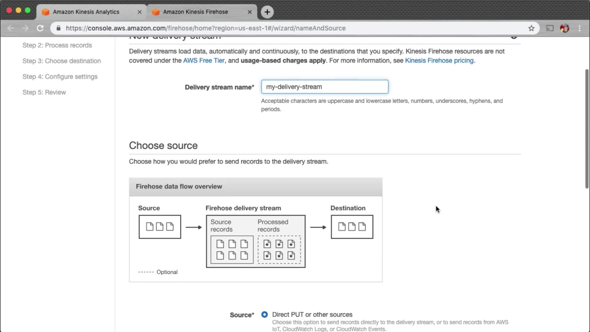This screenshot has height=332, width=590.
Task: Open the Chrome profile avatar
Action: pos(564,28)
